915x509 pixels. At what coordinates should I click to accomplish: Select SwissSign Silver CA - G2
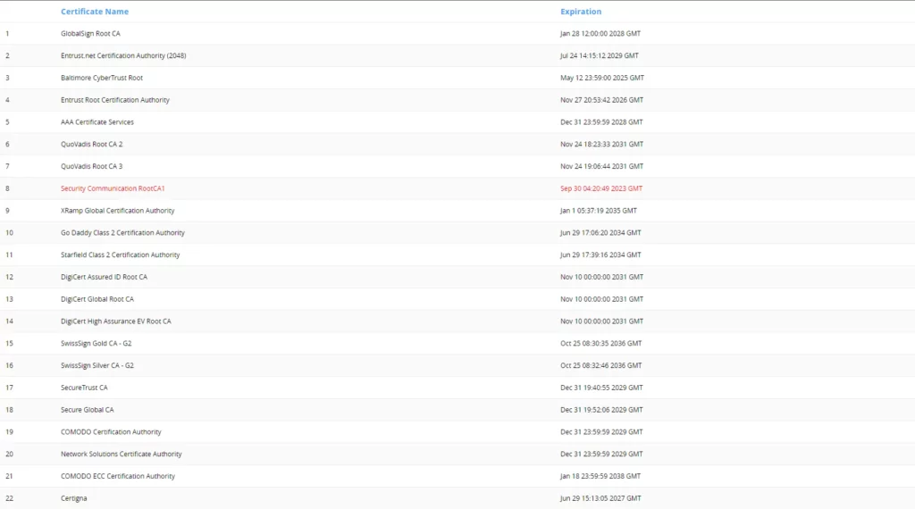[x=97, y=366]
